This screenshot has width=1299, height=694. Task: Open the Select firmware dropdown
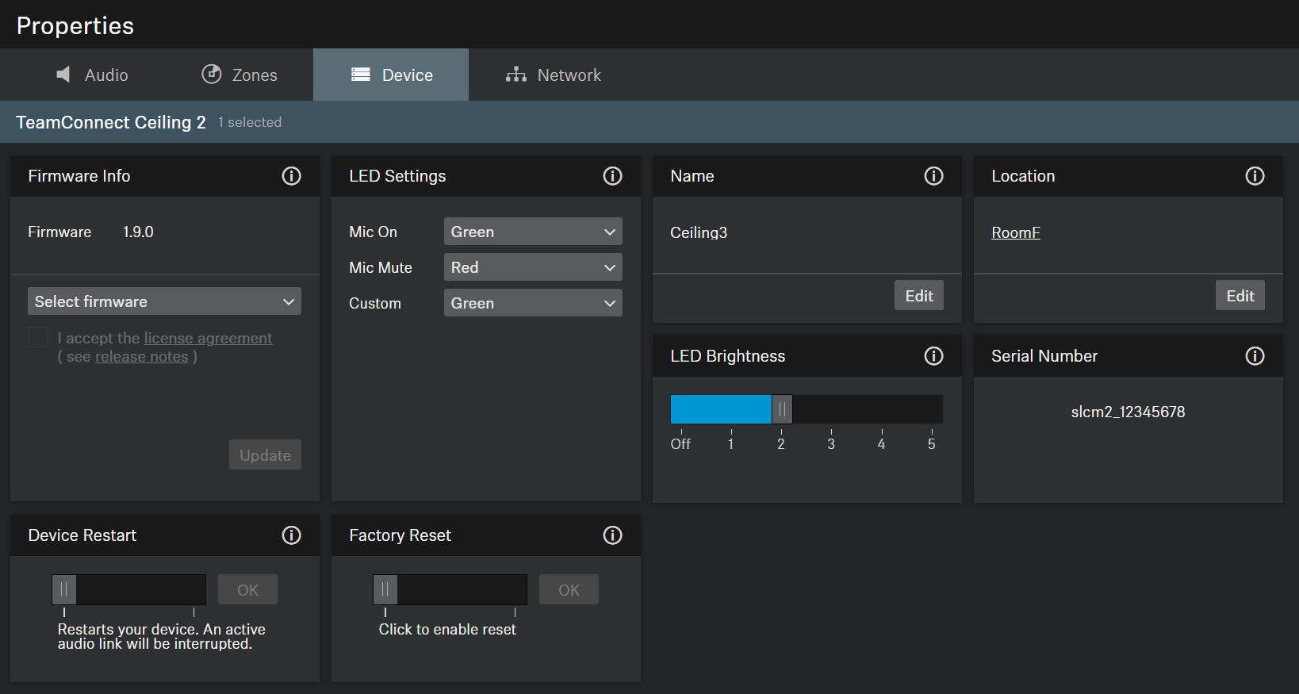coord(164,301)
